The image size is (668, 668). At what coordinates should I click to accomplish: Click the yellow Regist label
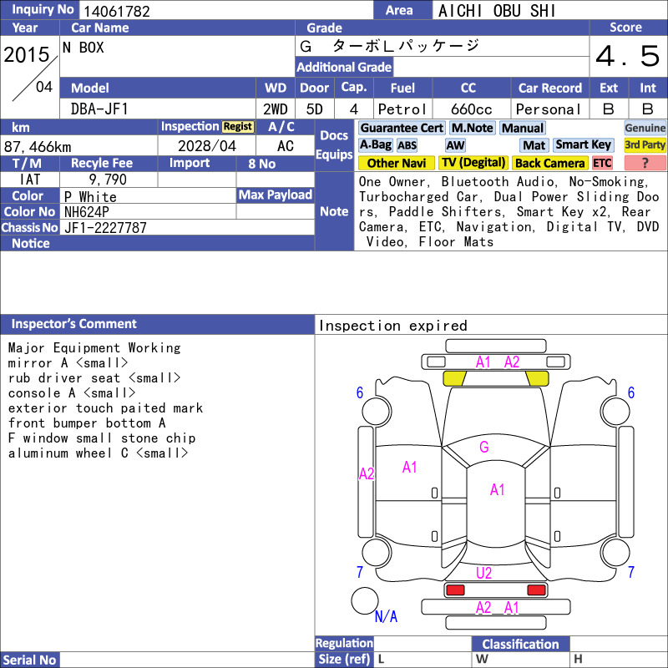[x=238, y=127]
